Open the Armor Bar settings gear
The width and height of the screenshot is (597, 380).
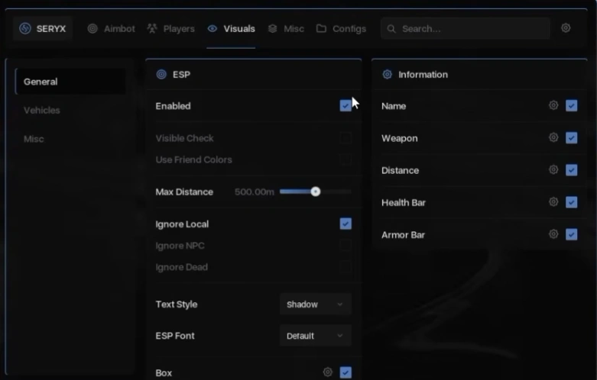[553, 234]
